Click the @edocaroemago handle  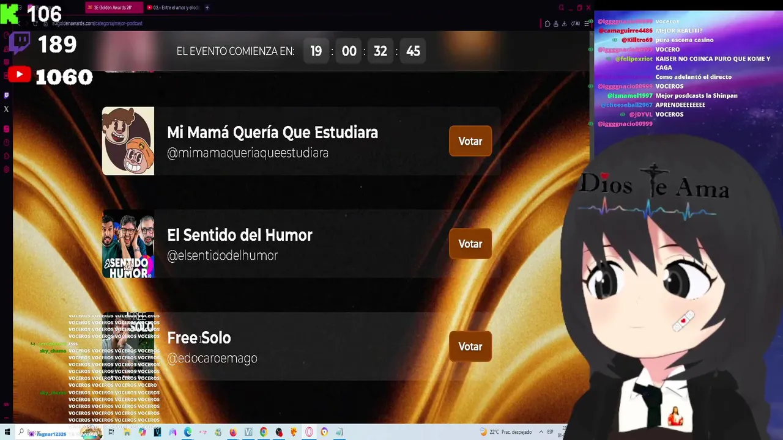pos(212,358)
